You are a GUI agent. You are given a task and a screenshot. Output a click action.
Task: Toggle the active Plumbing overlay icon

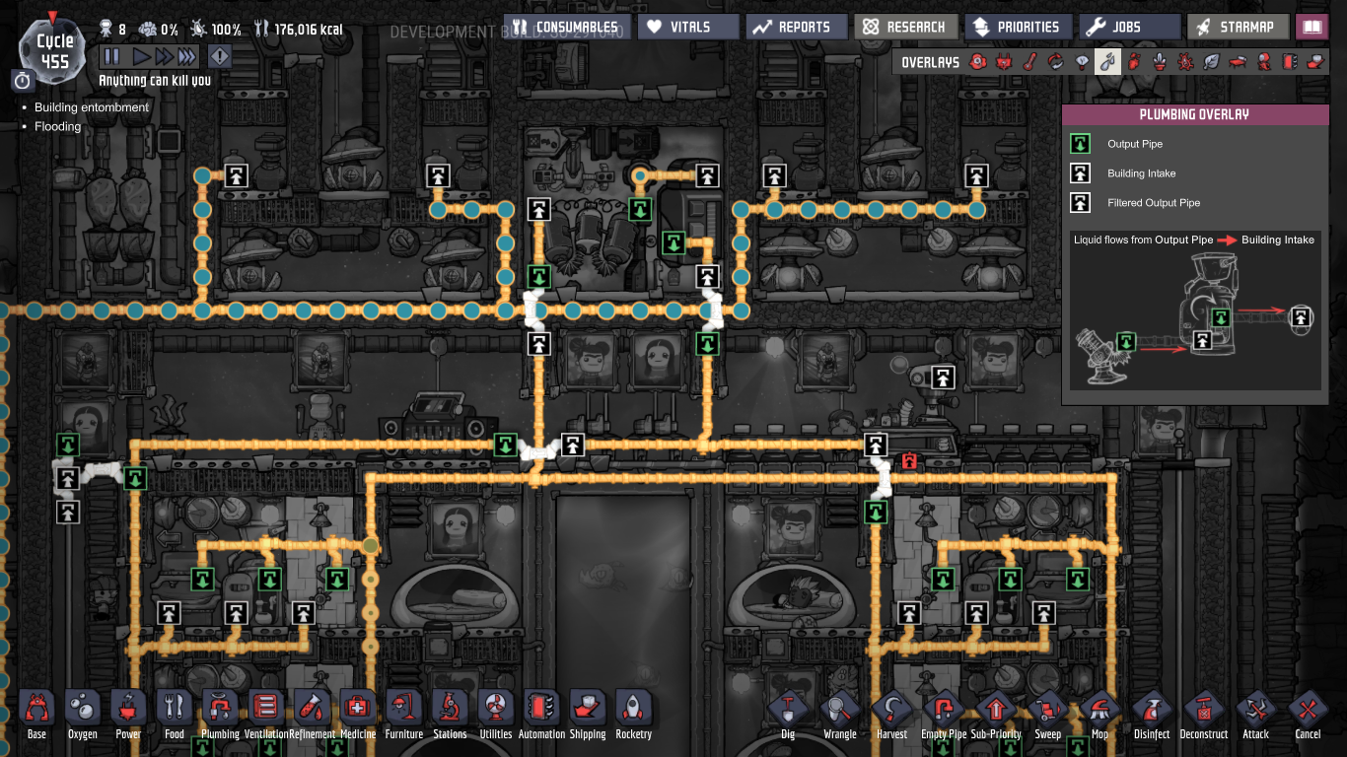pyautogui.click(x=1108, y=62)
